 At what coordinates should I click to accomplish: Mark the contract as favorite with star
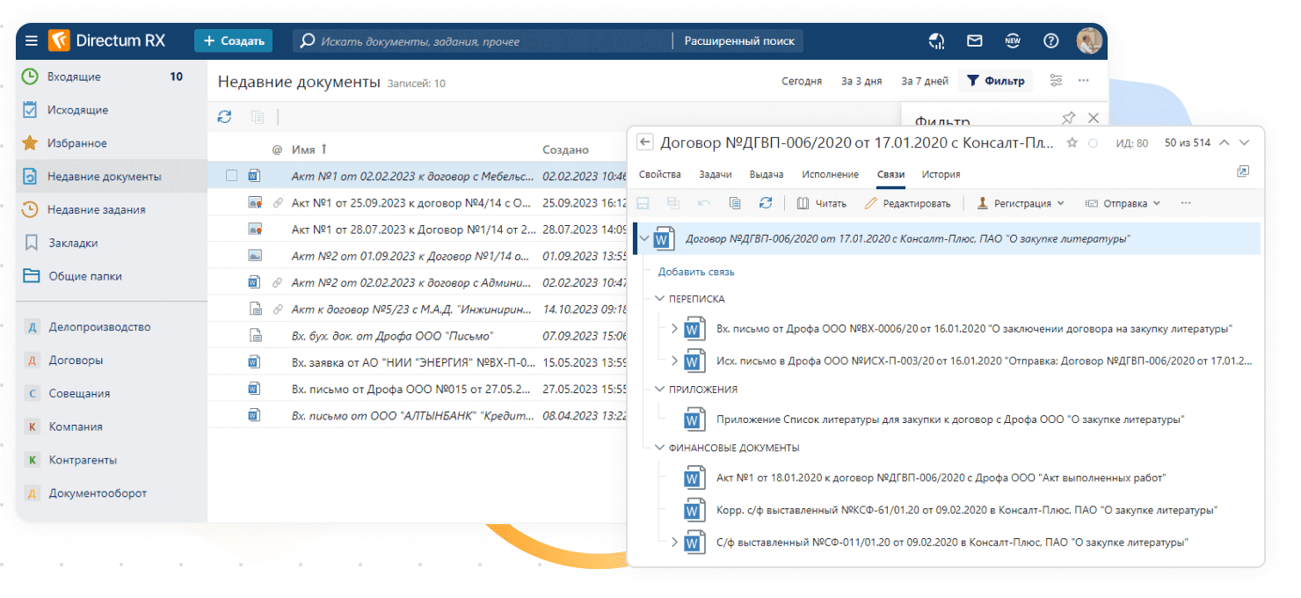(1072, 143)
